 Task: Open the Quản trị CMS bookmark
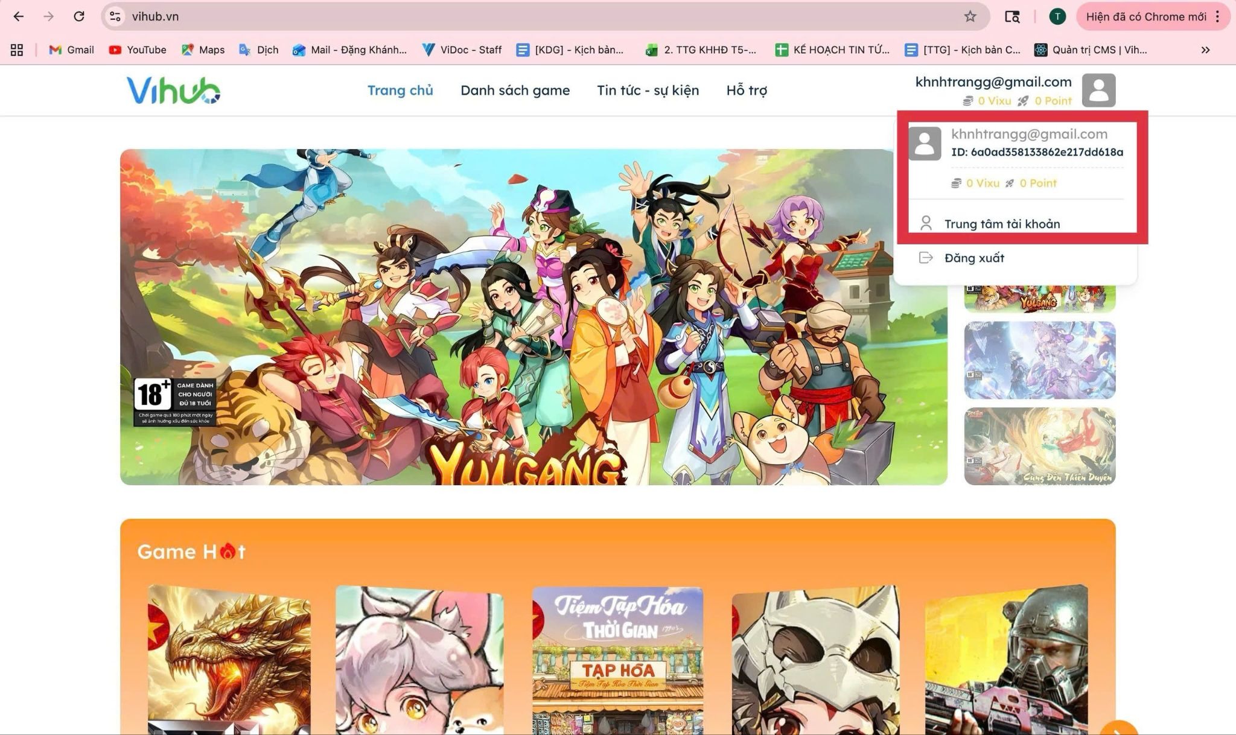1091,49
